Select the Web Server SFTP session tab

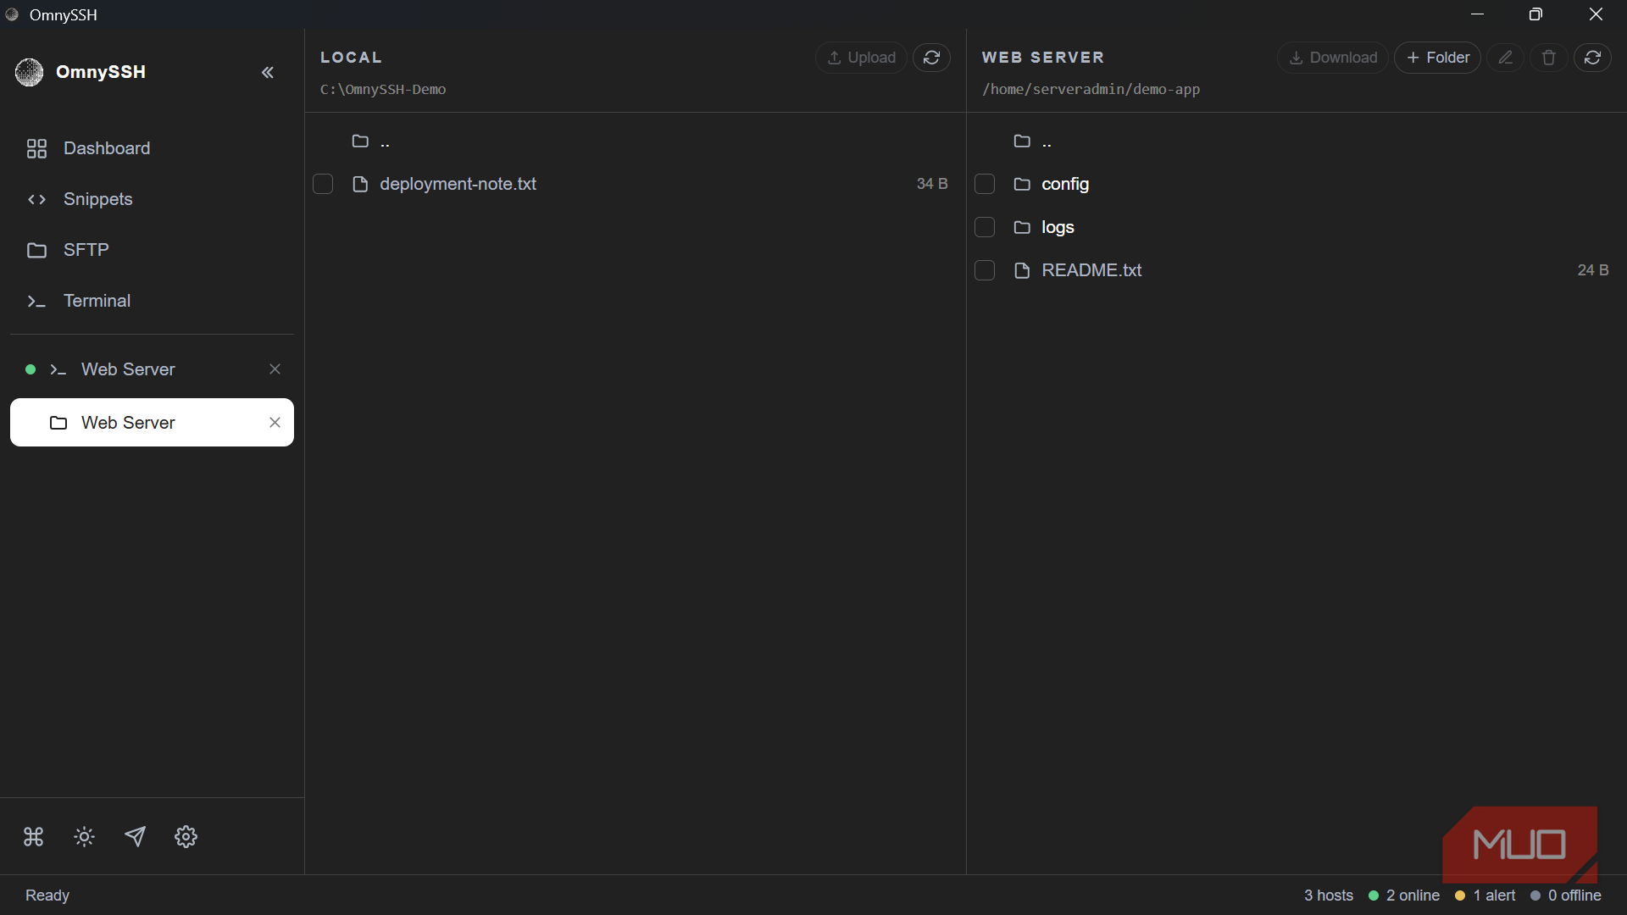click(152, 423)
